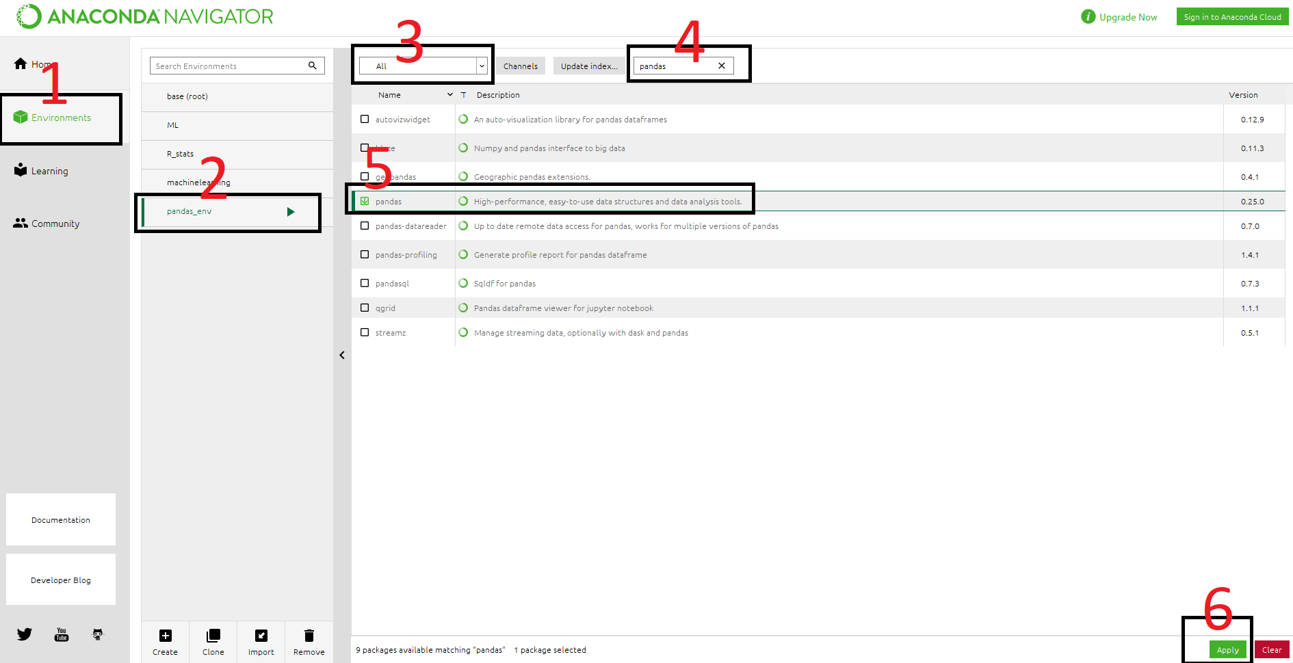Click the red Clear button
1293x663 pixels.
point(1272,649)
